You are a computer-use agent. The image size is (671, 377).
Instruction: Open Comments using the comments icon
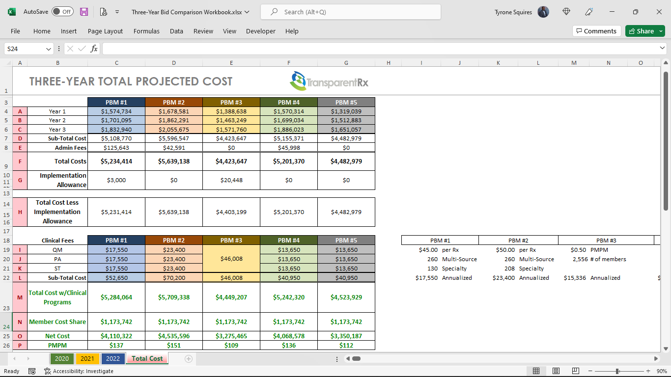point(596,30)
